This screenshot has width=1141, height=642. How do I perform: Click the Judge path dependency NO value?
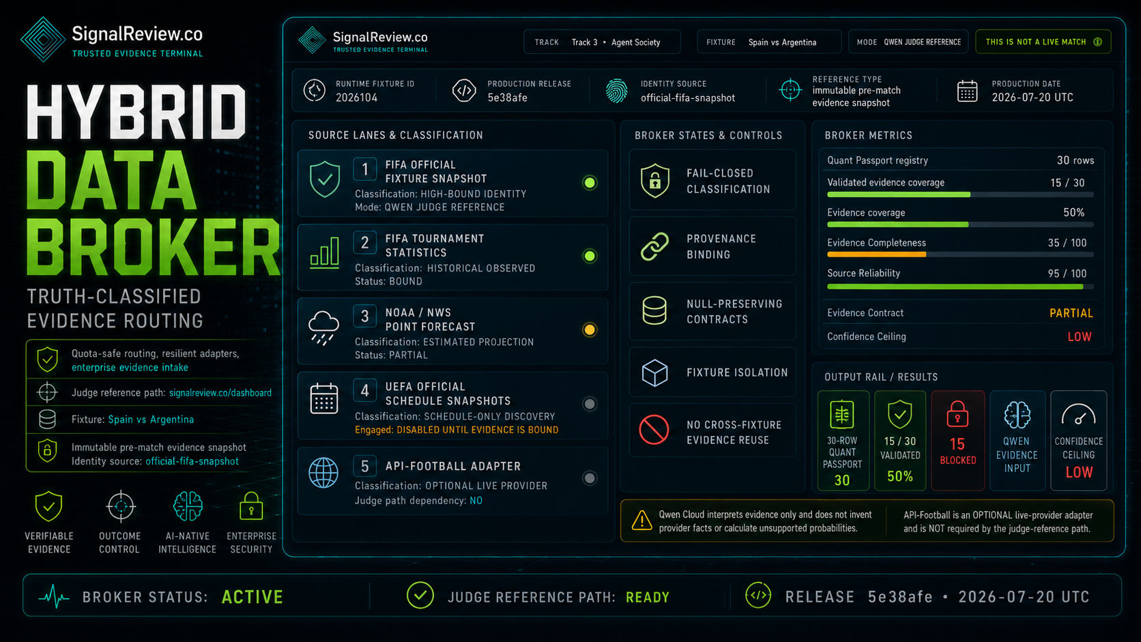click(476, 501)
